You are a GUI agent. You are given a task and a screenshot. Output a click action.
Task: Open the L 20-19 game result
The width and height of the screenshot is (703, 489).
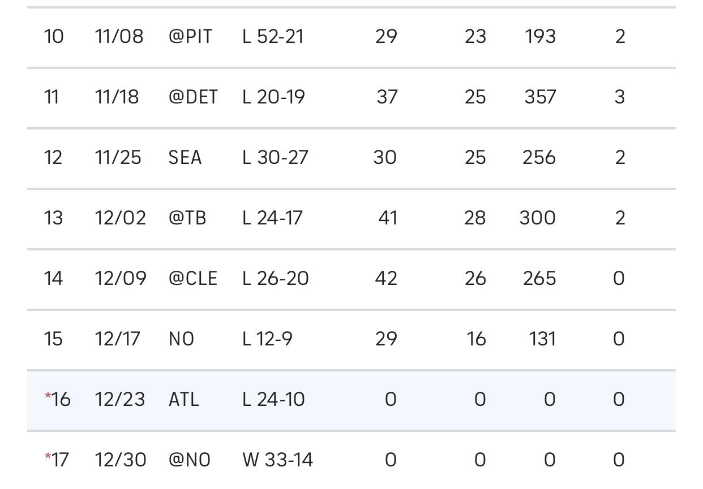(273, 97)
